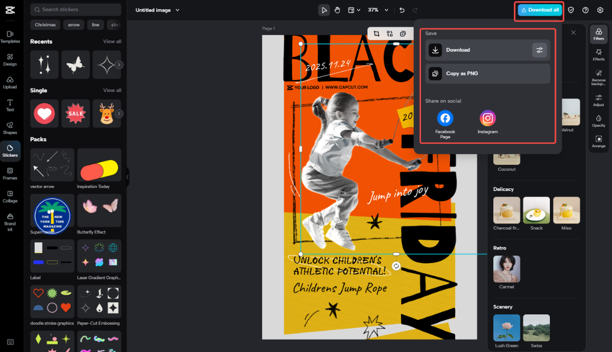The width and height of the screenshot is (612, 352).
Task: Click the Search stickers input field
Action: click(x=76, y=9)
